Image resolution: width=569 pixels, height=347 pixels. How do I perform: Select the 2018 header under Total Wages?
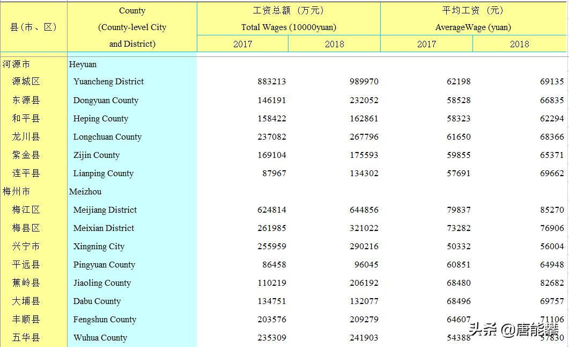click(x=335, y=44)
